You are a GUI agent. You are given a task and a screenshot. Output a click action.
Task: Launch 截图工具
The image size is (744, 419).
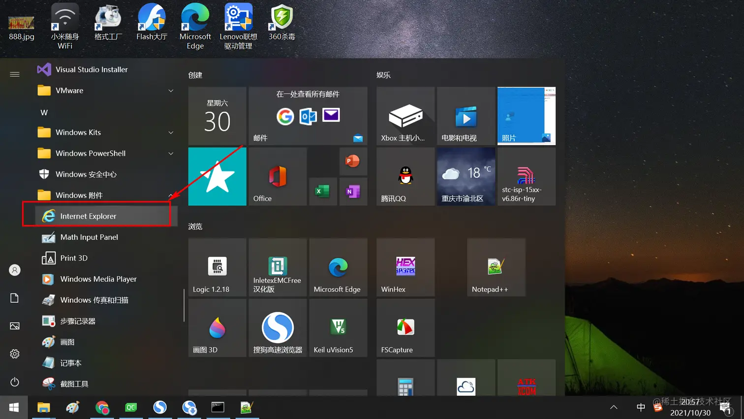click(x=106, y=384)
